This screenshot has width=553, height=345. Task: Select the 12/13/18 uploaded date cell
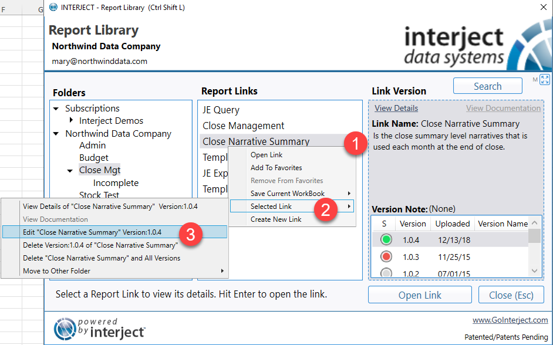454,240
